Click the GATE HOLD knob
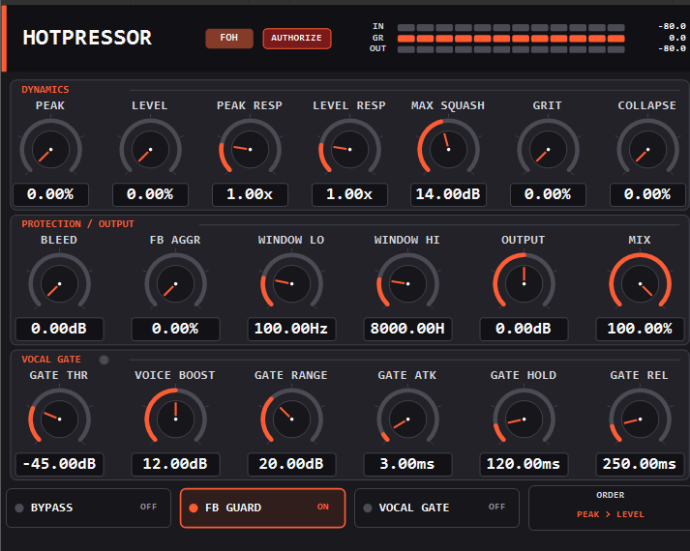This screenshot has width=690, height=551. tap(524, 420)
